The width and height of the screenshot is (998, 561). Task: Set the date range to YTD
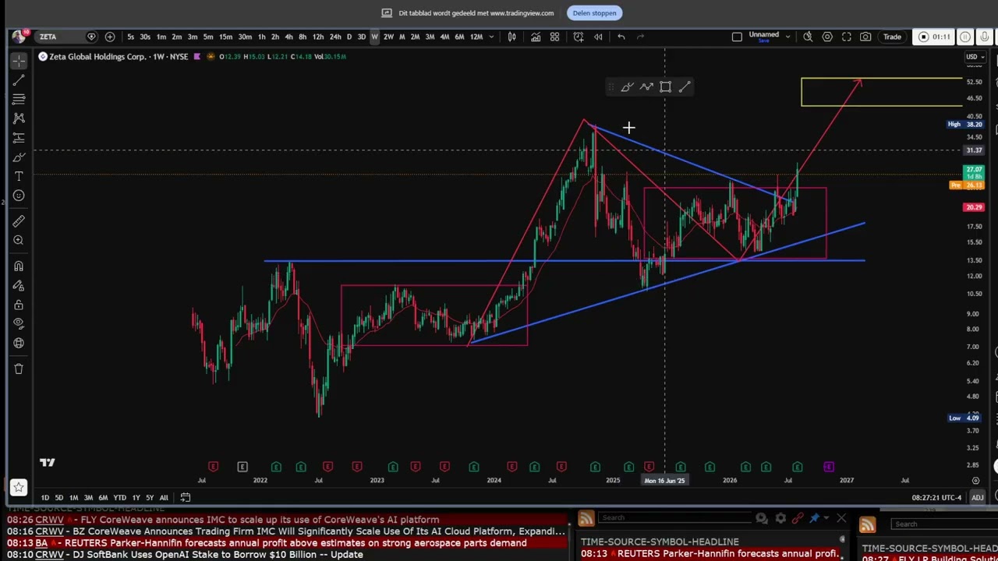pyautogui.click(x=119, y=498)
